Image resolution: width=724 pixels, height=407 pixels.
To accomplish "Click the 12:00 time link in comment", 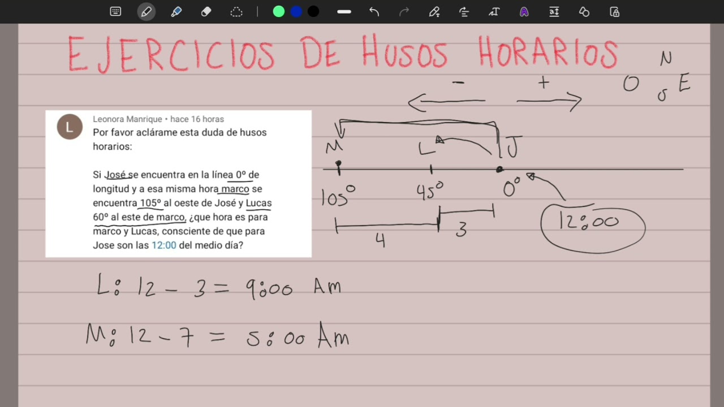I will point(164,245).
